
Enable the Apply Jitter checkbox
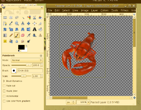[4, 91]
